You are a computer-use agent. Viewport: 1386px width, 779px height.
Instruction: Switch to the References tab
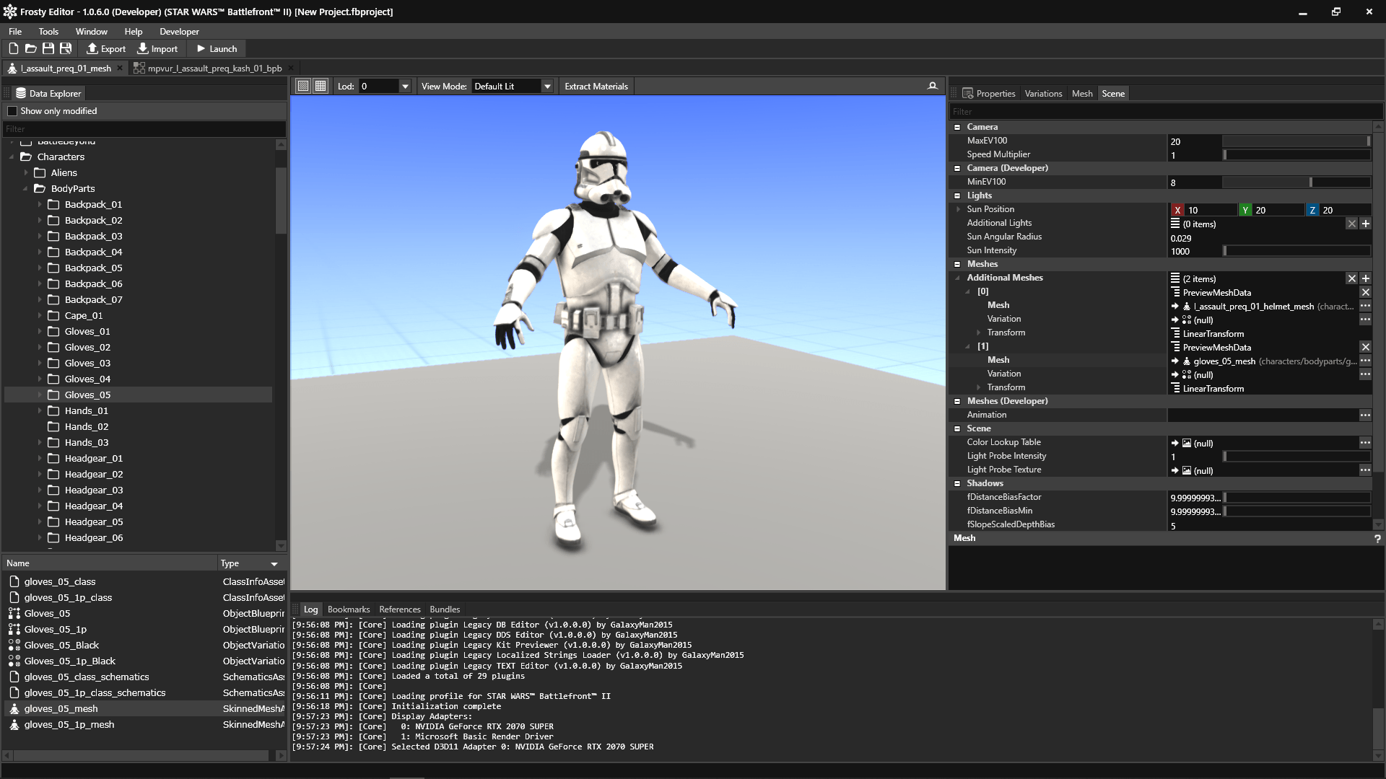[x=400, y=609]
